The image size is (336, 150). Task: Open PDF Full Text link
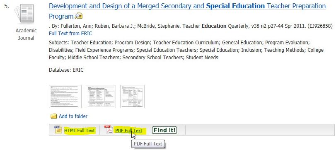pos(128,130)
